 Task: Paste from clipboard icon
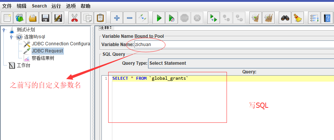pyautogui.click(x=100, y=18)
